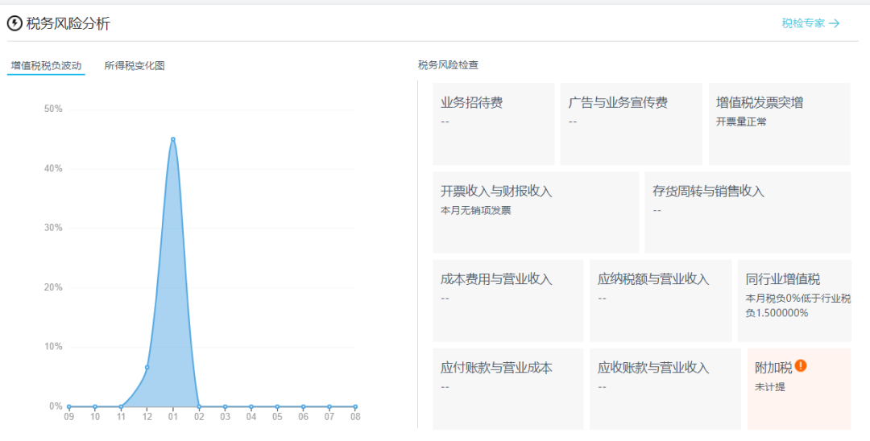
Task: Click the chart data point at month 08
Action: tap(354, 406)
